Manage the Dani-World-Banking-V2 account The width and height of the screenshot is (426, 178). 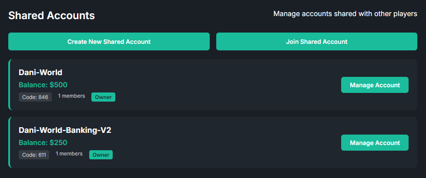[375, 143]
